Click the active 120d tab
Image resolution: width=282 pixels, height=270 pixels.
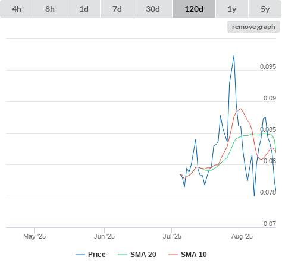[194, 9]
